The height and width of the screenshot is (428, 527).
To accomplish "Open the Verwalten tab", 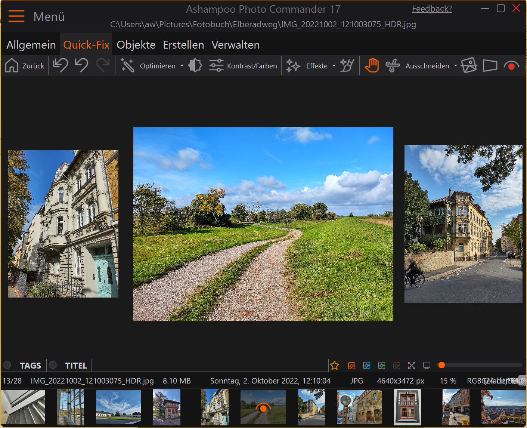I will [235, 45].
